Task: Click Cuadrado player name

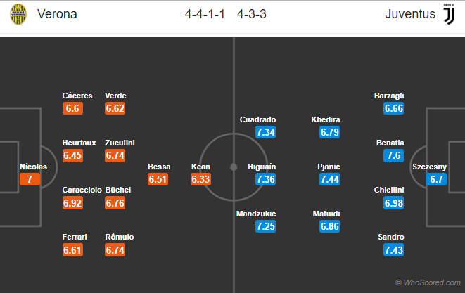Action: click(x=257, y=119)
